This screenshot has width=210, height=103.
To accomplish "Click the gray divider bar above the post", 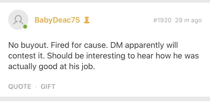I will pos(105,1).
